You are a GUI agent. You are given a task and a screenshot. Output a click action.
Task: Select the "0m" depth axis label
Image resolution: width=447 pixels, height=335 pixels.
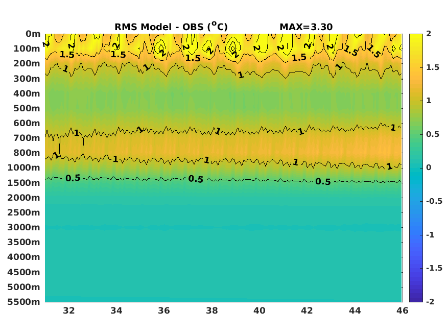click(33, 34)
